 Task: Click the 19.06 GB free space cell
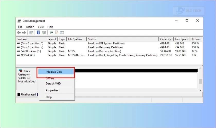coord(180,51)
